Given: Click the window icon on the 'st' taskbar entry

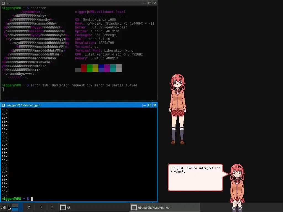Looking at the screenshot, I should click(63, 208).
